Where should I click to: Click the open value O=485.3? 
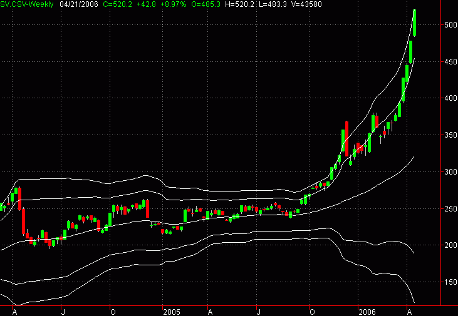point(206,4)
